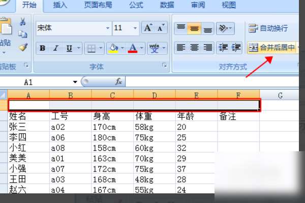Image resolution: width=305 pixels, height=203 pixels.
Task: Open the underline style dropdown arrow
Action: pos(79,48)
